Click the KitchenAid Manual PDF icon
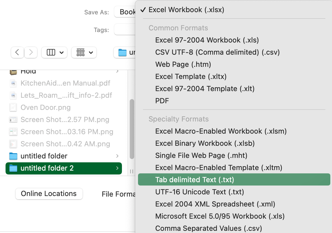 point(13,83)
